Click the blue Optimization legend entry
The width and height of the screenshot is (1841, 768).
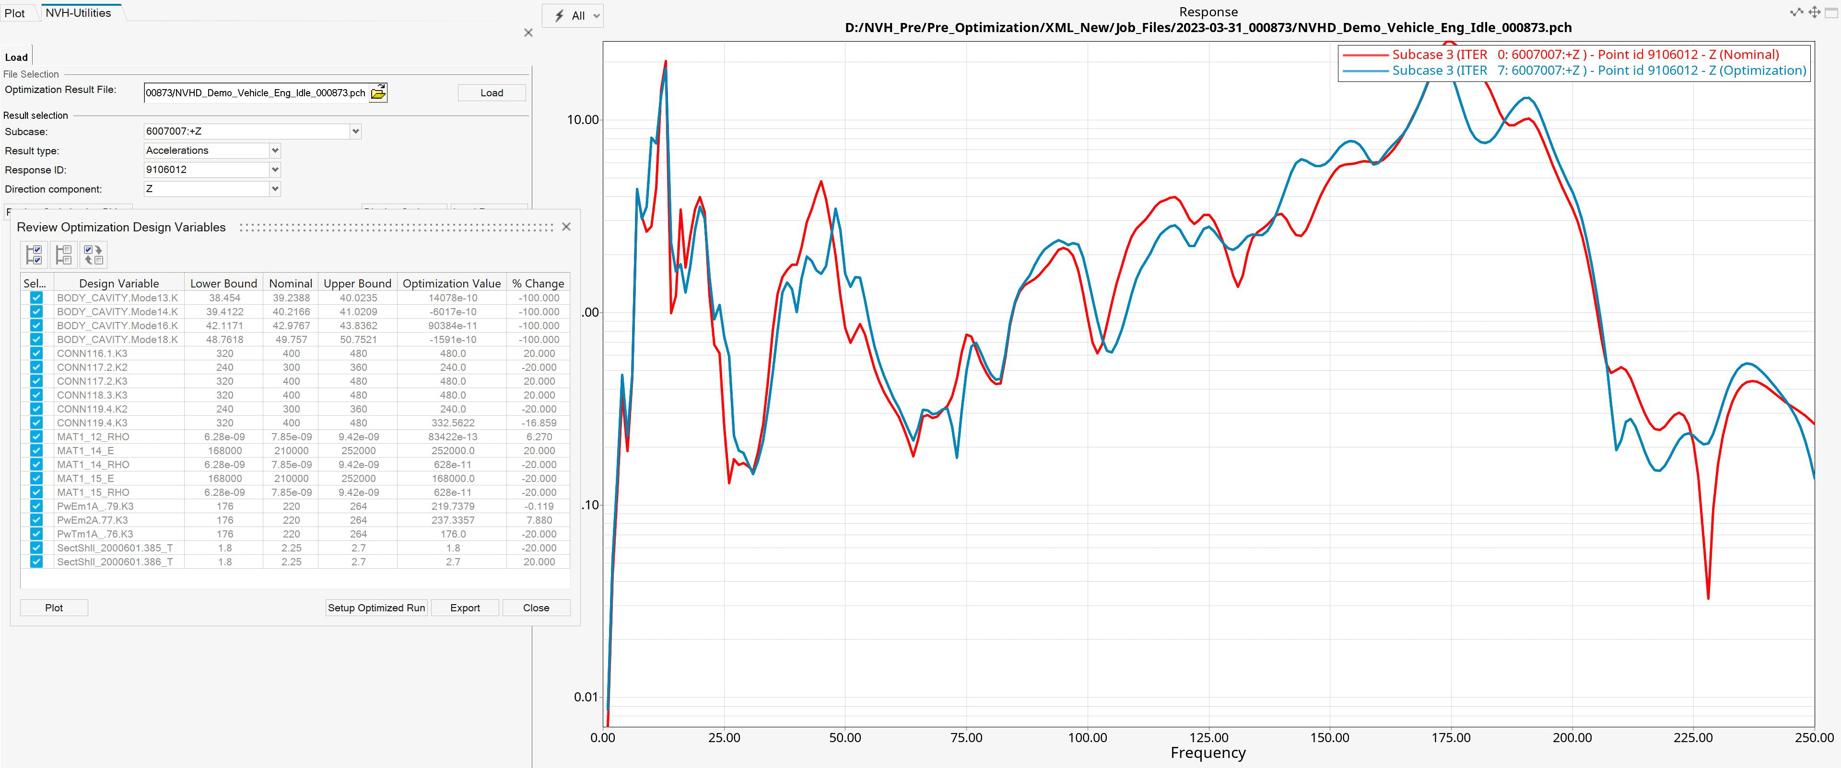(1598, 70)
